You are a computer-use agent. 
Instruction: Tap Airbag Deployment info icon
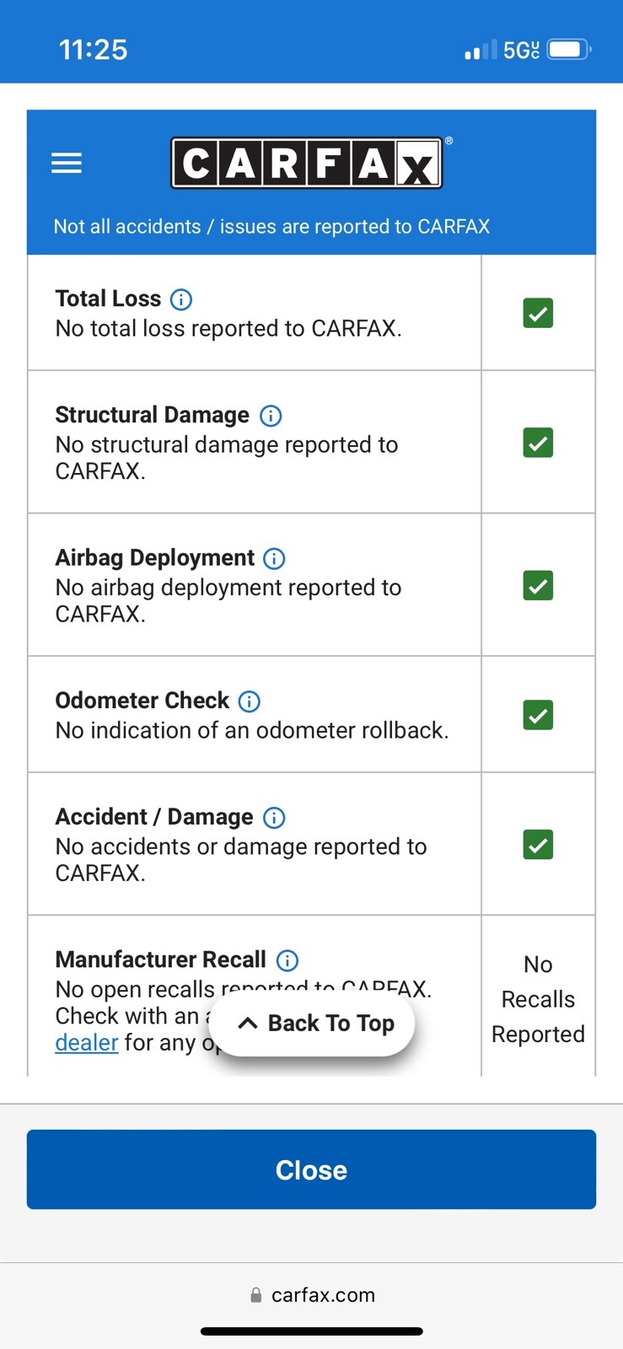(274, 558)
